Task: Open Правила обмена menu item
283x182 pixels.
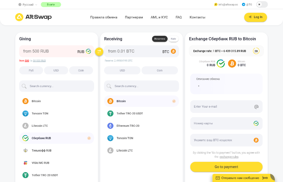Action: pyautogui.click(x=104, y=17)
